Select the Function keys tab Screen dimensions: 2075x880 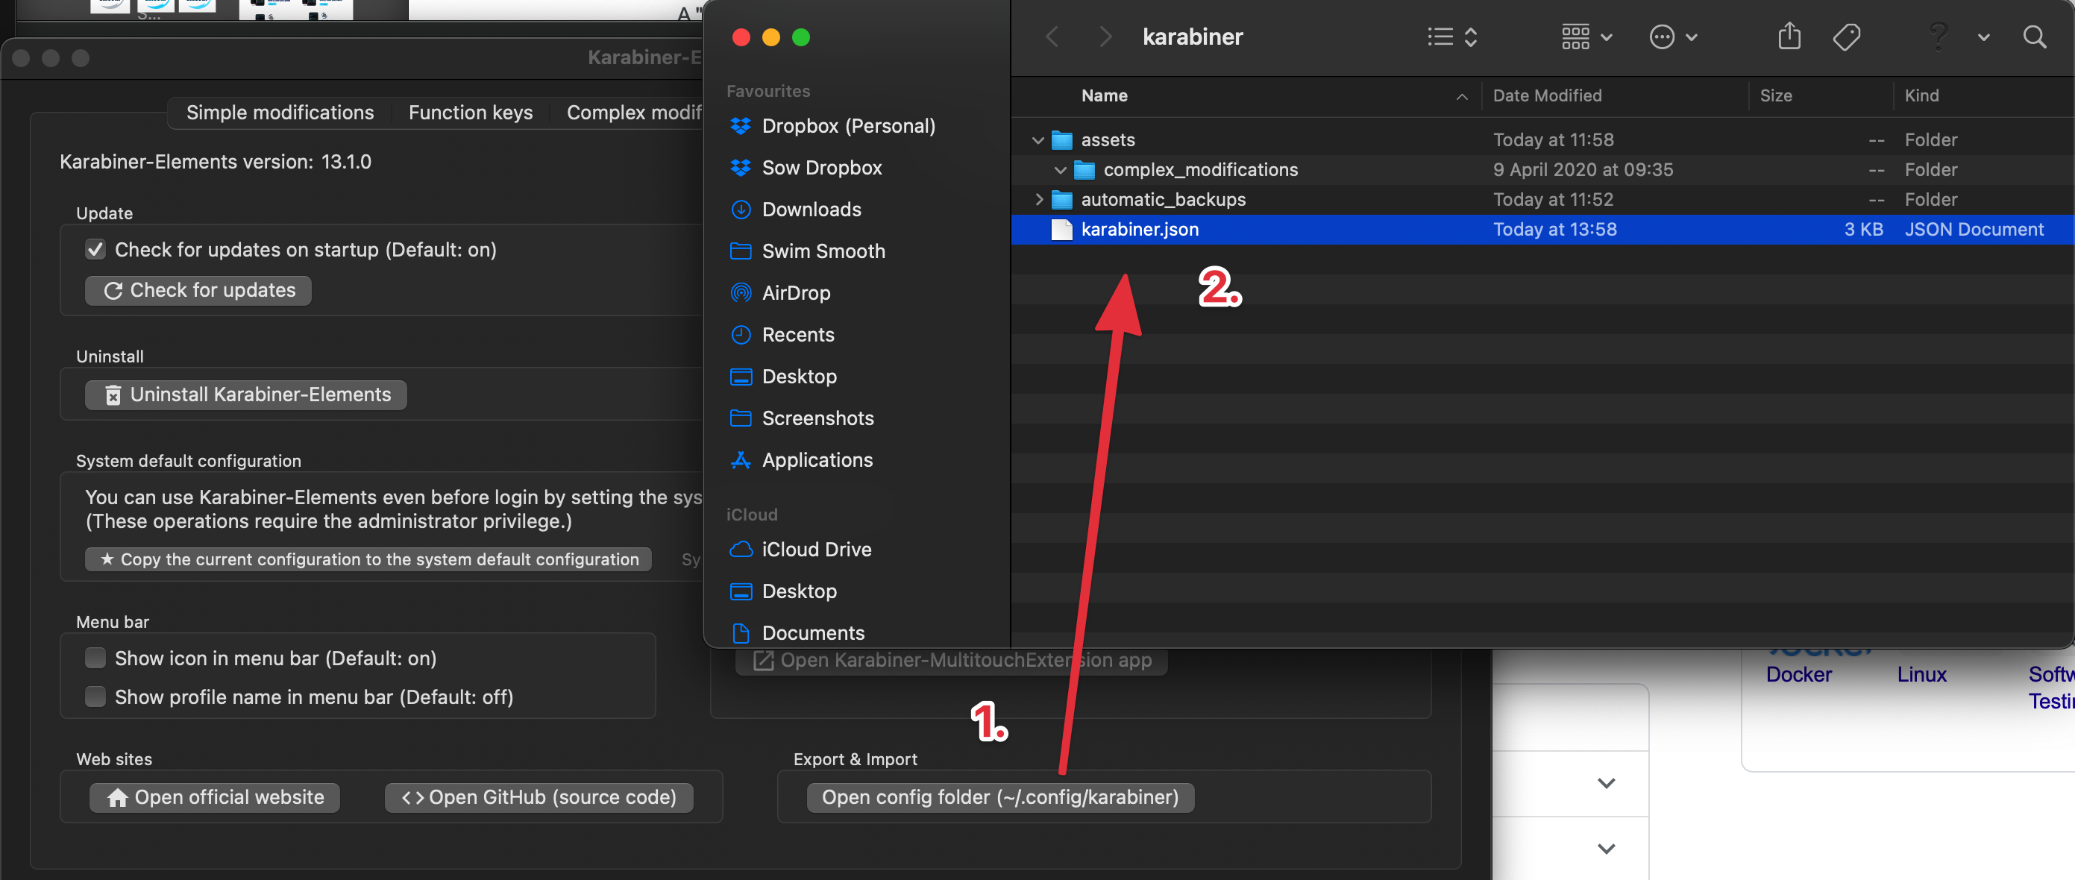[x=470, y=111]
